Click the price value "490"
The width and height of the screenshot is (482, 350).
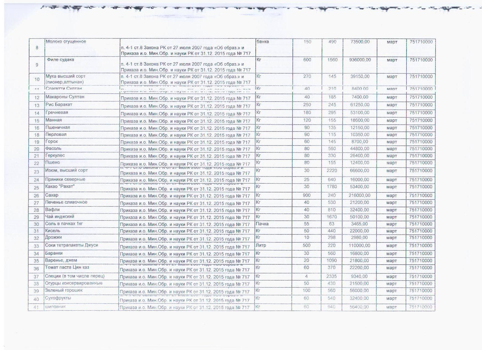[x=332, y=42]
